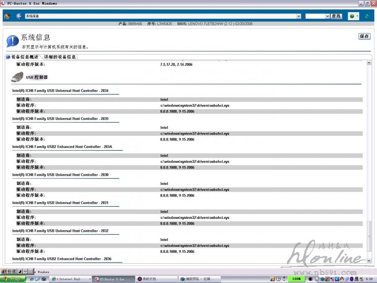Open the 系统信息 address dropdown
377x283 pixels.
point(299,16)
